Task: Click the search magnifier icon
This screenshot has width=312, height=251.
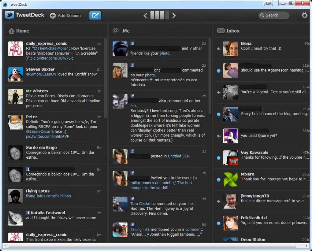Action: point(262,15)
